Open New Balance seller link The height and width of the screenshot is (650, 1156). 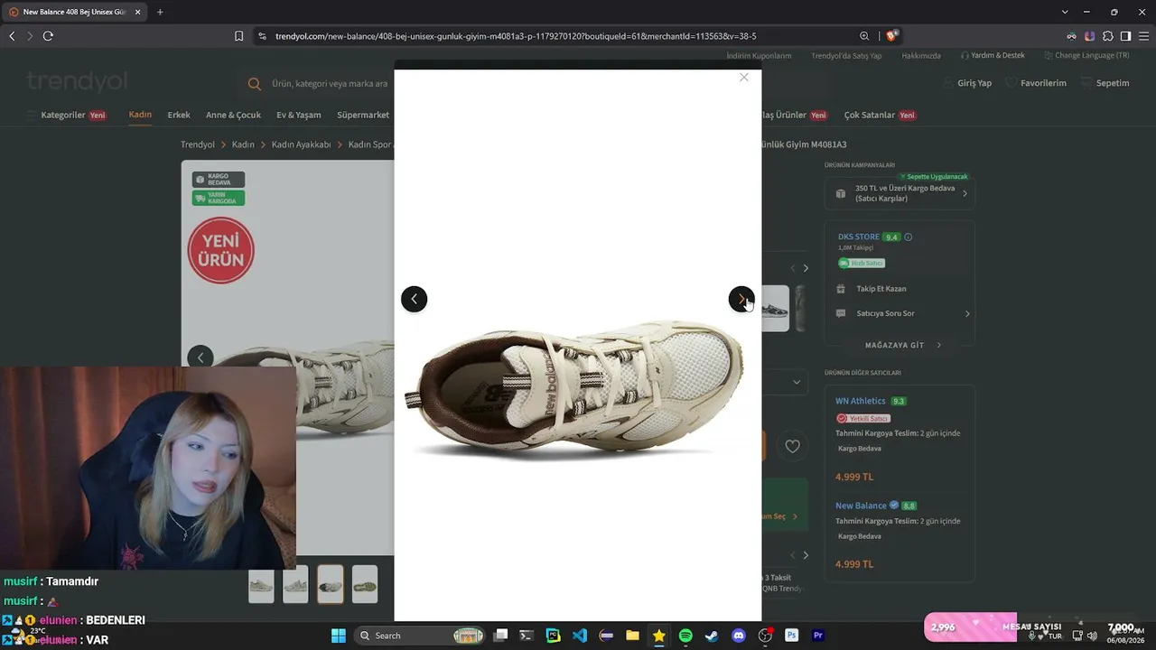pyautogui.click(x=861, y=506)
